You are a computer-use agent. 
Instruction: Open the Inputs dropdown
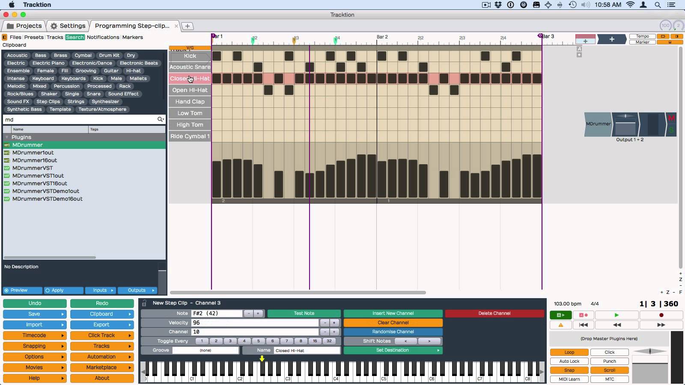point(100,290)
